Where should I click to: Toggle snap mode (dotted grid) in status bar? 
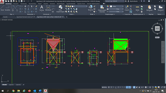click(x=111, y=87)
